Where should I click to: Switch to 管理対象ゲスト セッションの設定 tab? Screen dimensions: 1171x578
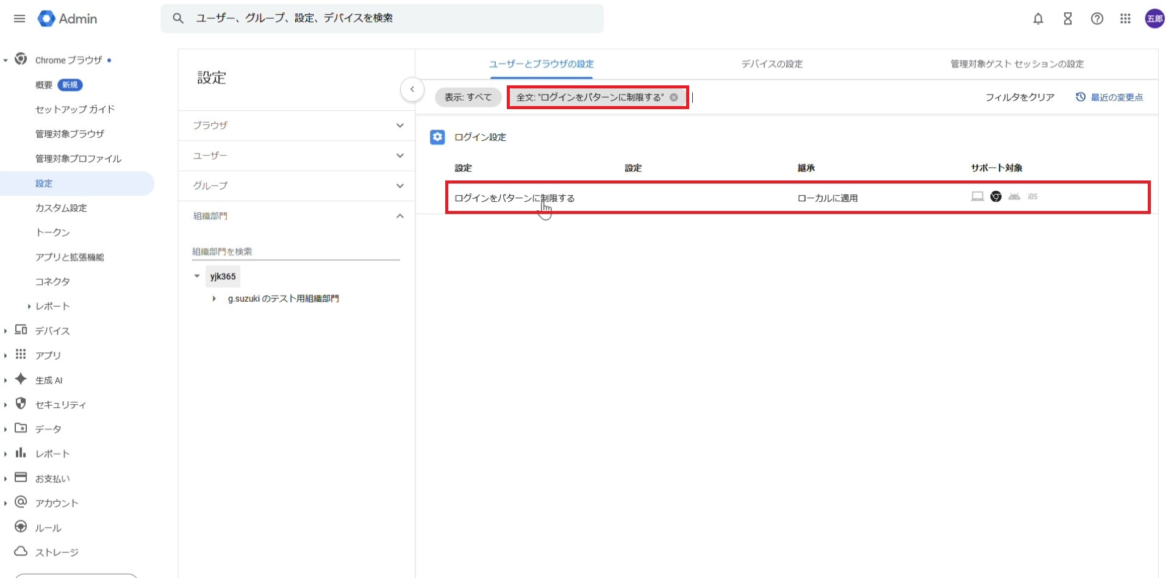(1017, 64)
